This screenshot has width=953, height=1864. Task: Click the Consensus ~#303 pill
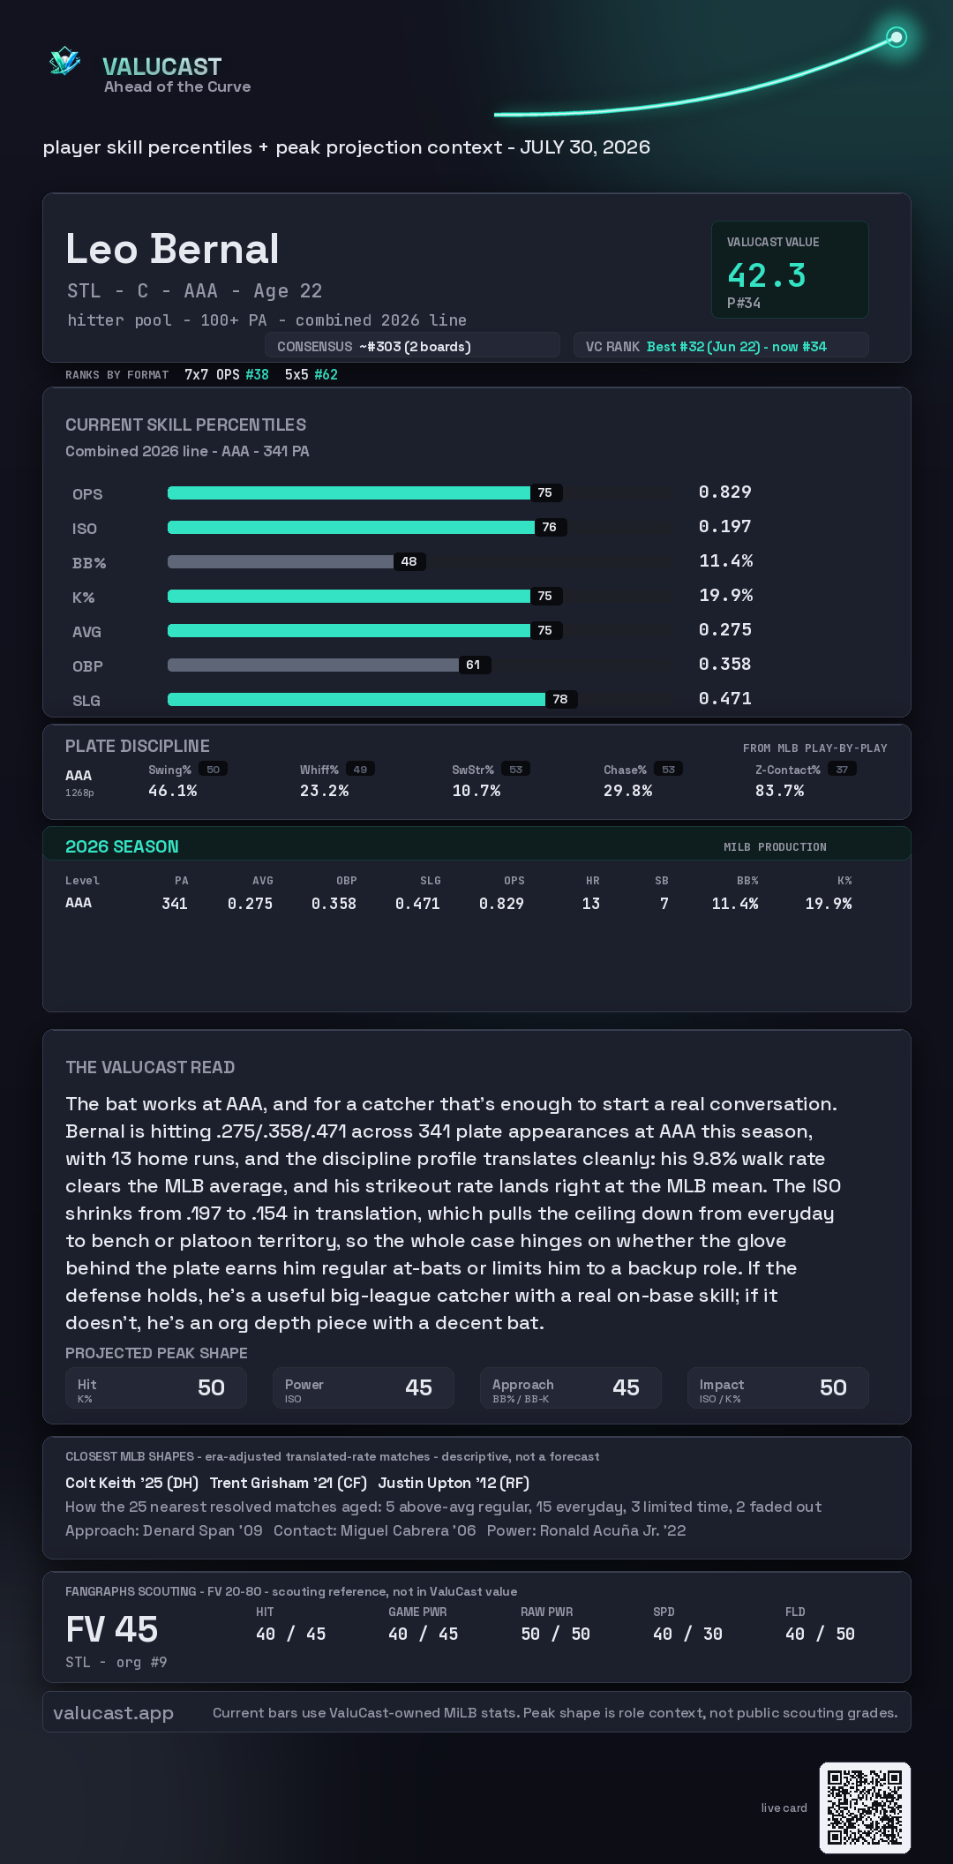click(x=412, y=346)
